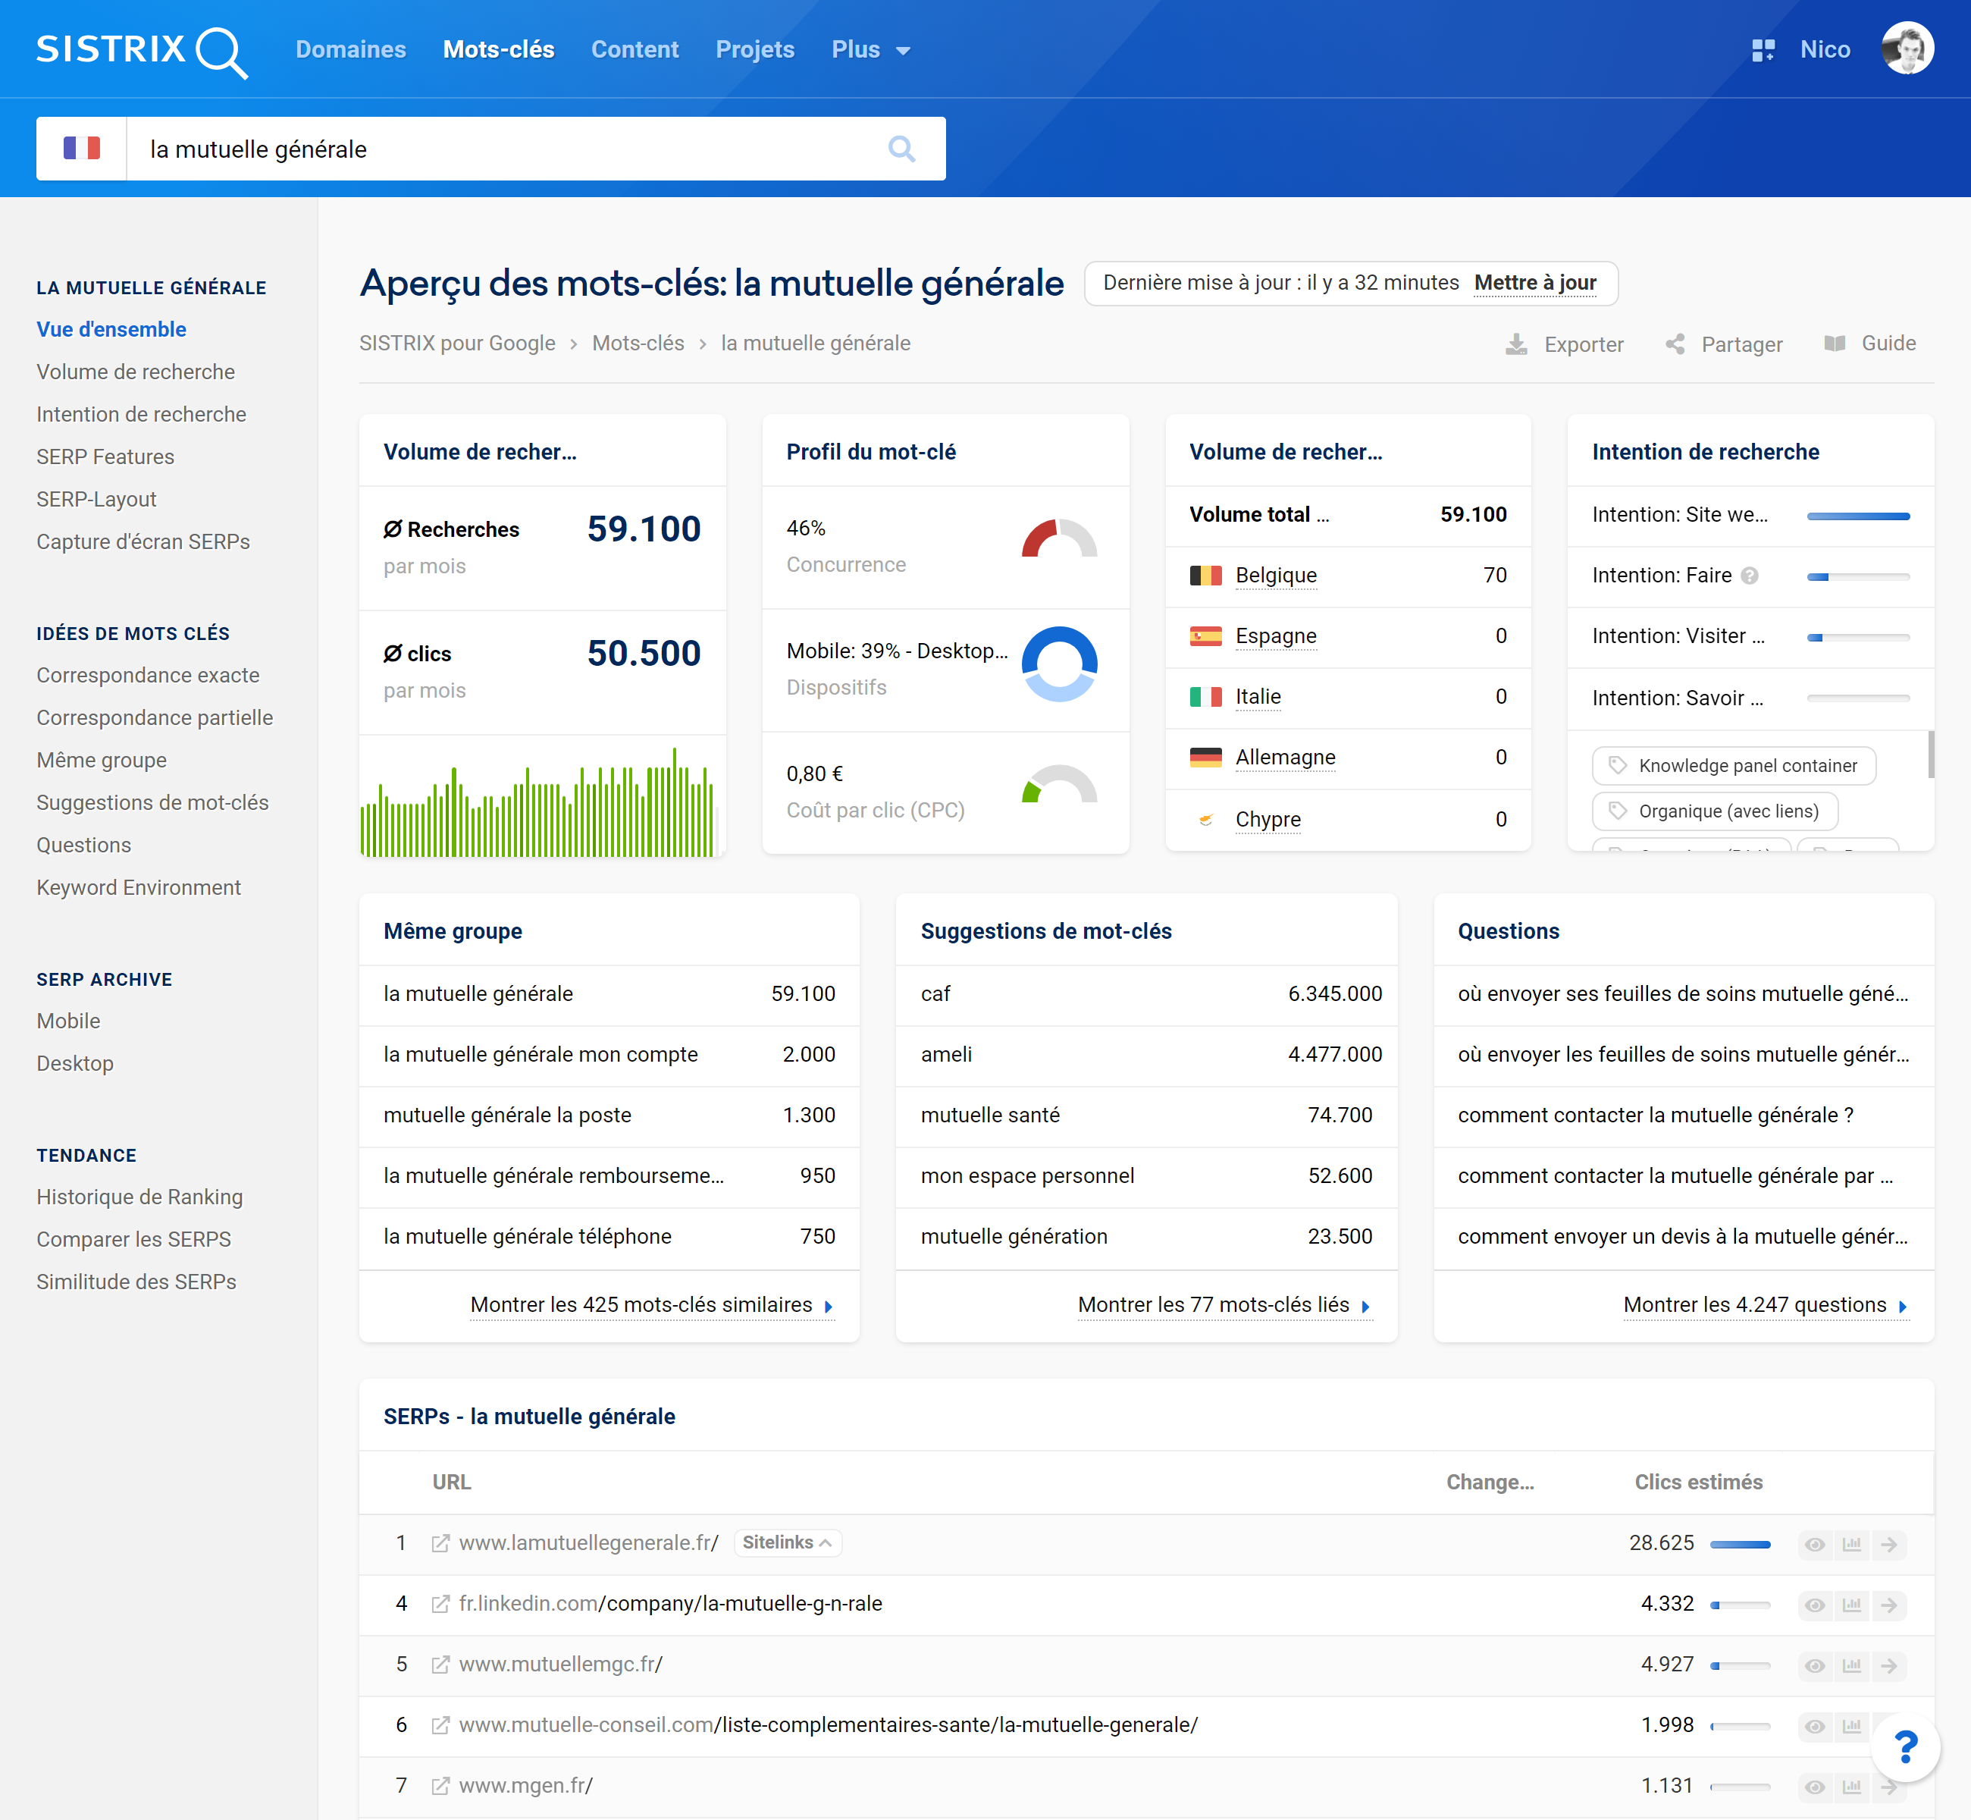This screenshot has width=1971, height=1820.
Task: Toggle eye icon for mutuelle-conseil.com row
Action: (x=1815, y=1727)
